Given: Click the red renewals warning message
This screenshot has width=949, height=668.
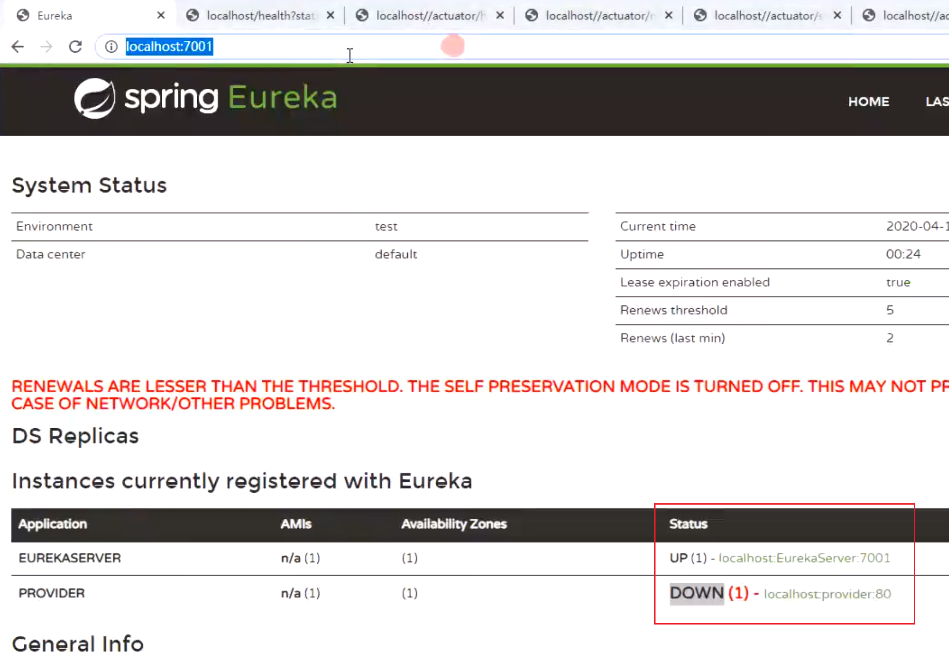Looking at the screenshot, I should [x=480, y=395].
